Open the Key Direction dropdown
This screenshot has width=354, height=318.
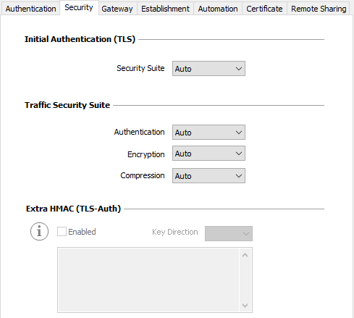click(229, 233)
